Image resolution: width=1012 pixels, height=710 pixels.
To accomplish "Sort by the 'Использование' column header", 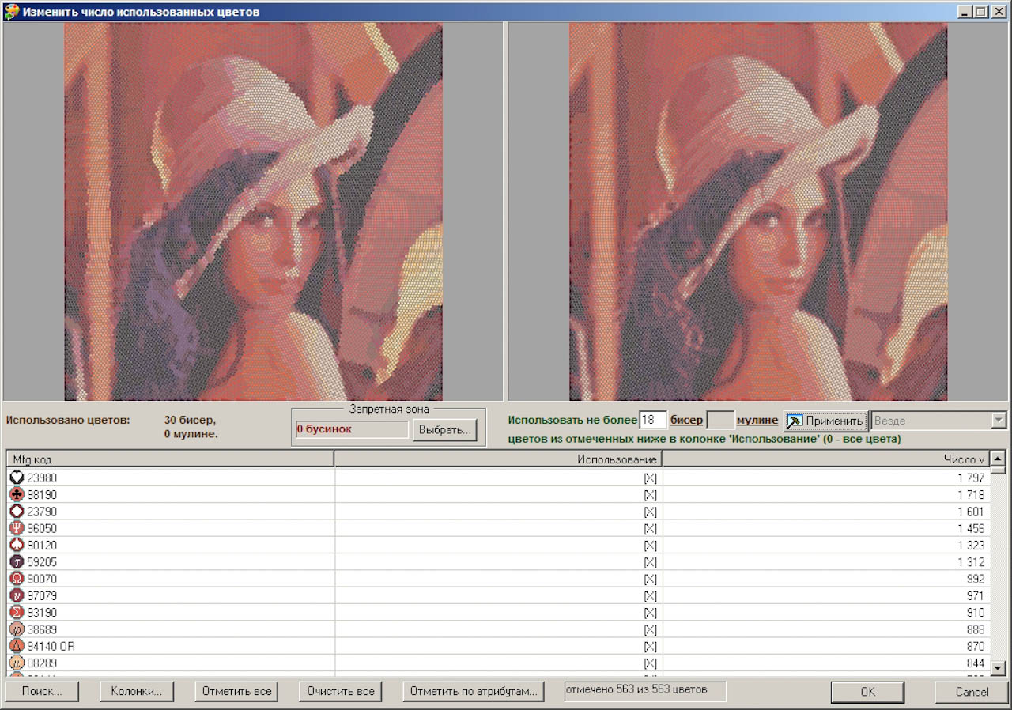I will click(498, 459).
